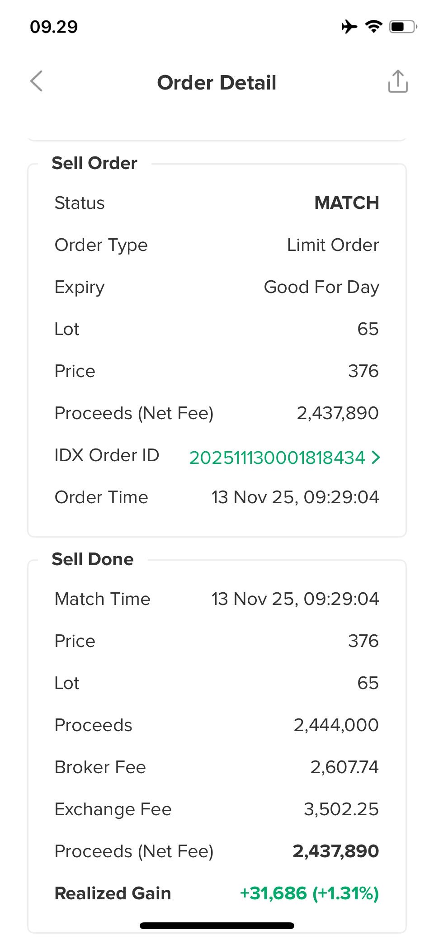Tap the bold Proceeds (Net Fee) 2,437,890 total
This screenshot has height=940, width=434.
pyautogui.click(x=335, y=851)
